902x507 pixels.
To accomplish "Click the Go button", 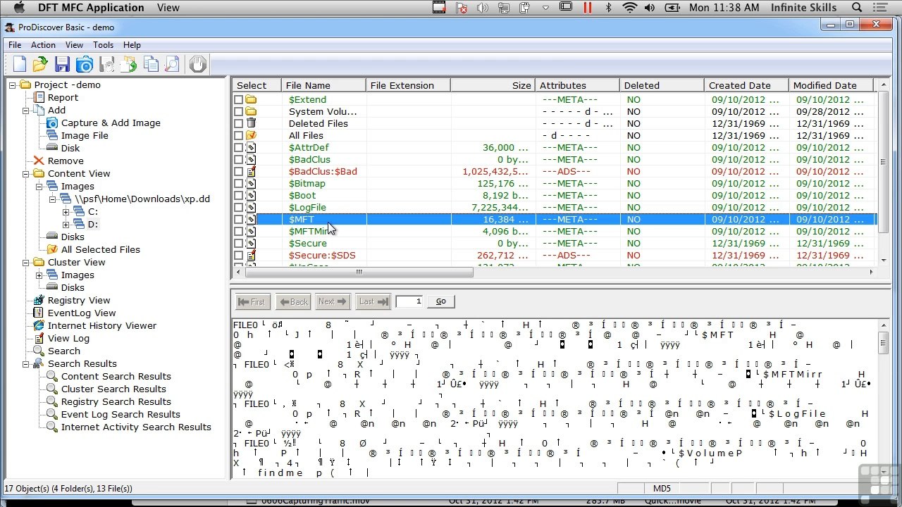I will click(440, 301).
